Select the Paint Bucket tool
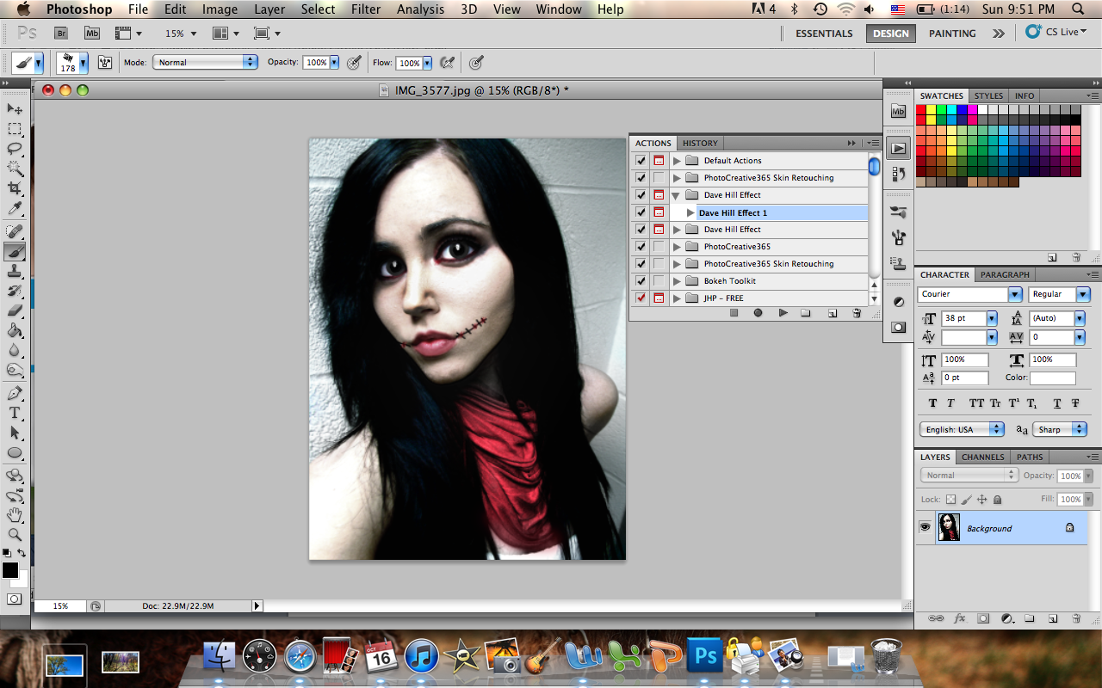The image size is (1102, 688). tap(15, 330)
